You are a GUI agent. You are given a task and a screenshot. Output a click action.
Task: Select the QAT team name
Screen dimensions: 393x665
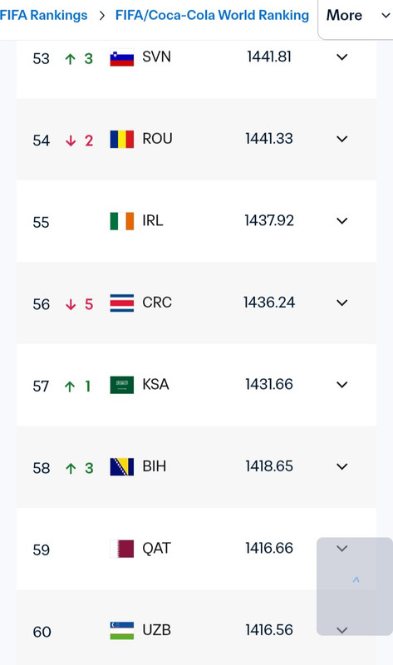pyautogui.click(x=156, y=549)
